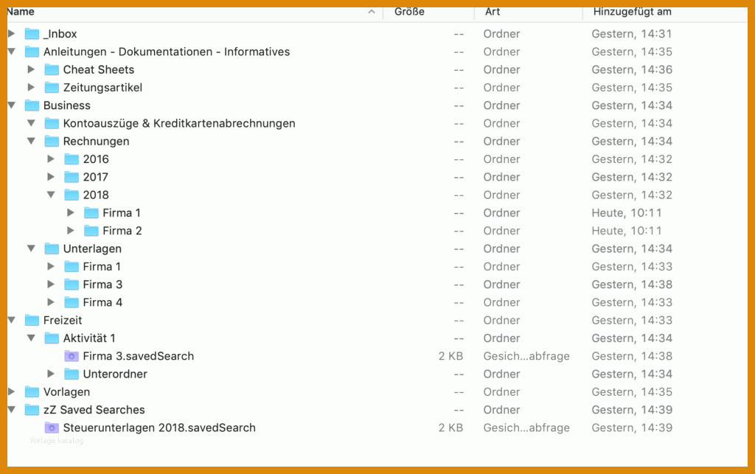Expand Cheat Sheets using its disclosure triangle

(31, 69)
